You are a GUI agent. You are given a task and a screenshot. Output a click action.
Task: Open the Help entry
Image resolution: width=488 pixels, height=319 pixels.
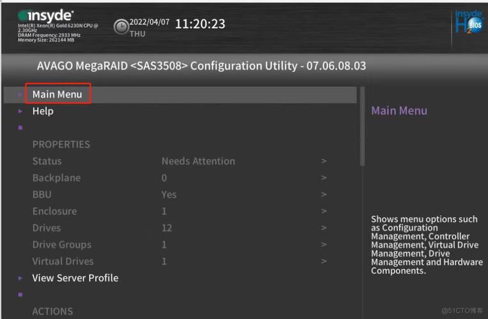(x=43, y=111)
